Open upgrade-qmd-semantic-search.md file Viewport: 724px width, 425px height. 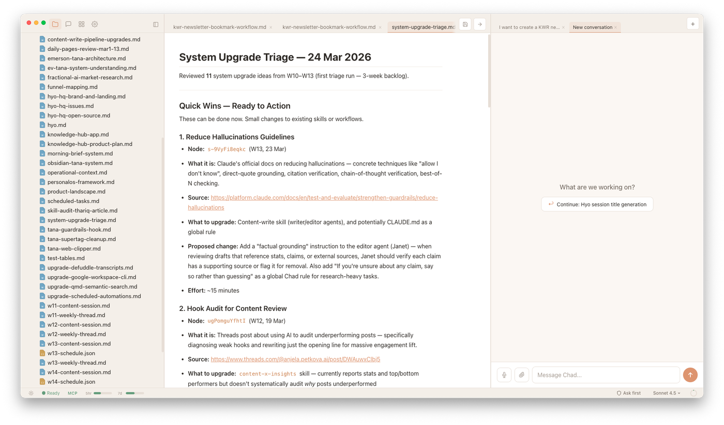(x=92, y=286)
